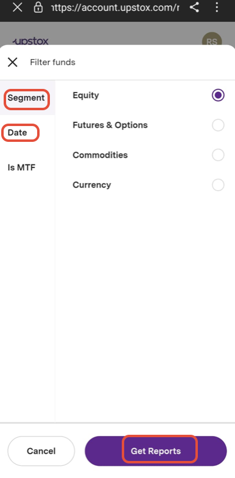Select Futures & Options radio button
The image size is (235, 478).
point(218,125)
